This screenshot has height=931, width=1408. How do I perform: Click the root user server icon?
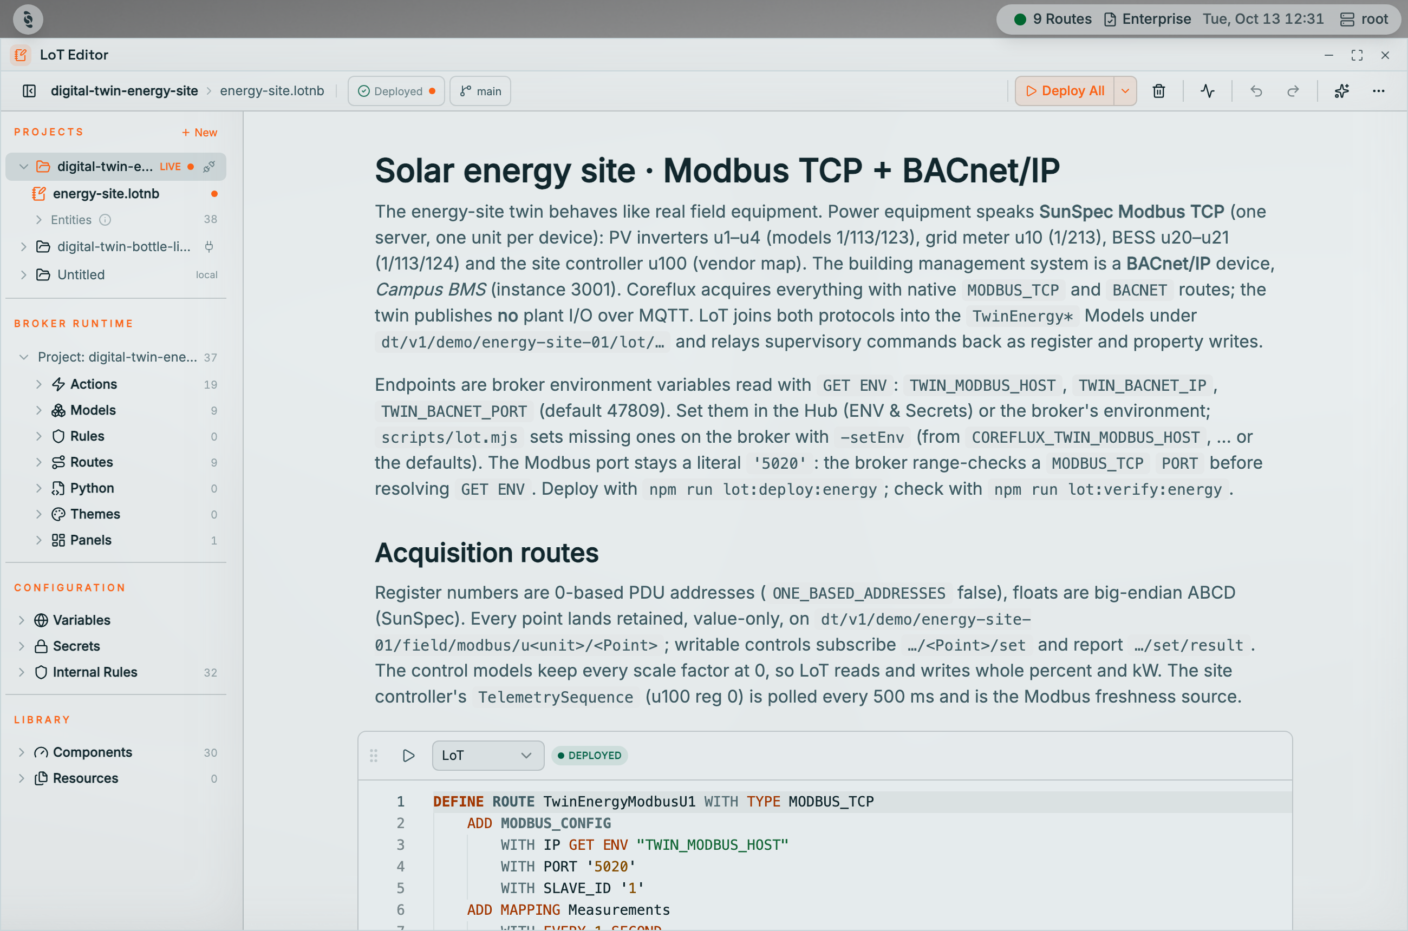[1347, 19]
